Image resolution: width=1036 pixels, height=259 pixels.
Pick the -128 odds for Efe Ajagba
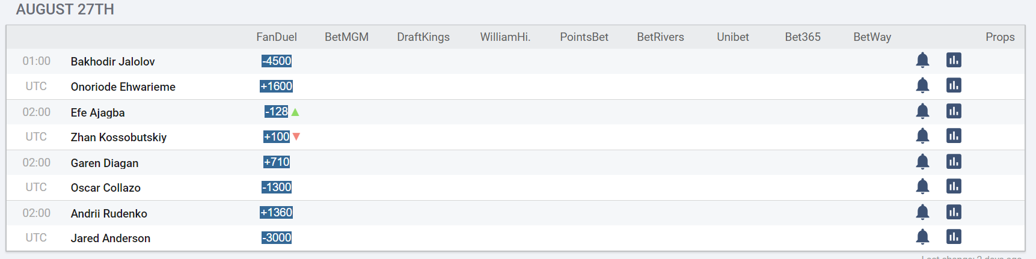click(277, 111)
